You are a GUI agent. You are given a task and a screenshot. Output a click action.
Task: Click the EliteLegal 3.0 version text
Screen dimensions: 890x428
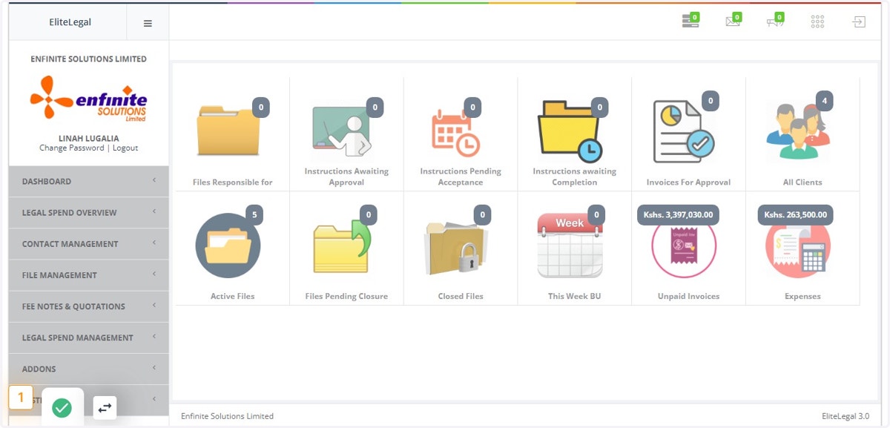tap(845, 416)
